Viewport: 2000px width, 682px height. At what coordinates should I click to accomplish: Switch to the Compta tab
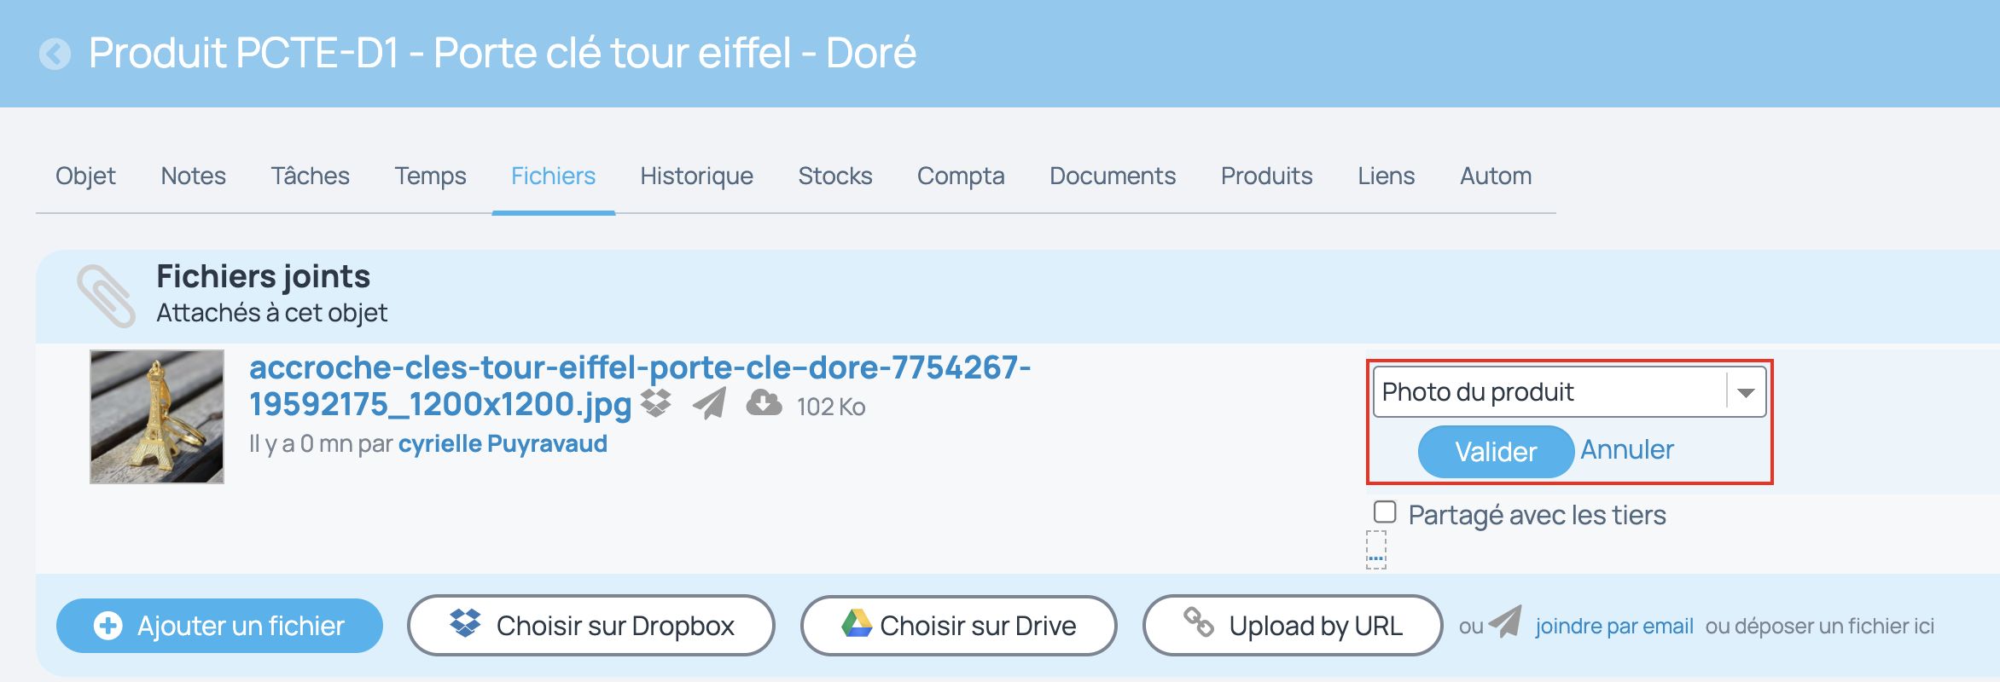[x=961, y=176]
